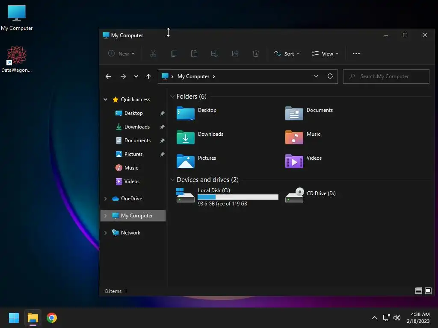Screen dimensions: 438x328
Task: Open the volume speaker tray icon
Action: (397, 318)
